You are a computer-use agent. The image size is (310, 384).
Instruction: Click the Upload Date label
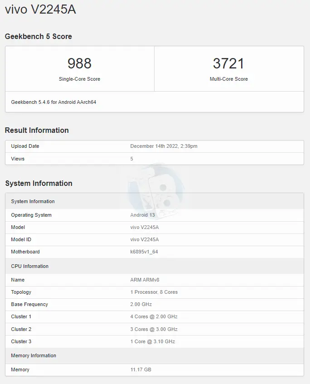[x=25, y=146]
